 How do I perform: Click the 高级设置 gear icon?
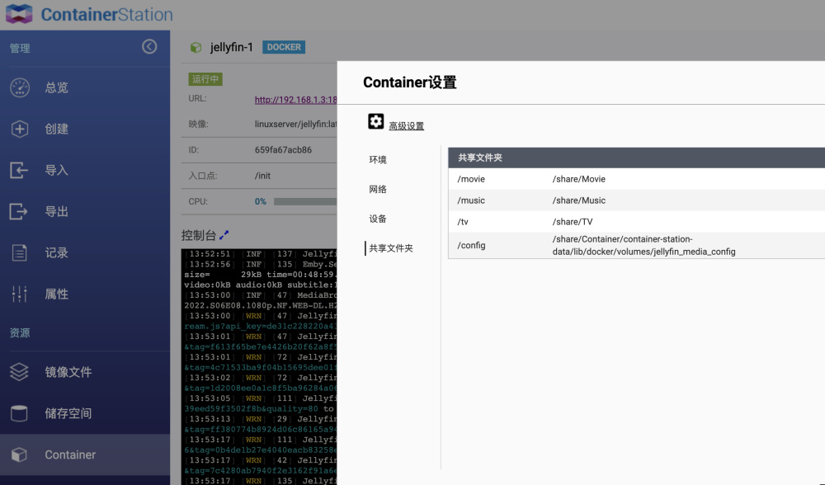[x=376, y=122]
